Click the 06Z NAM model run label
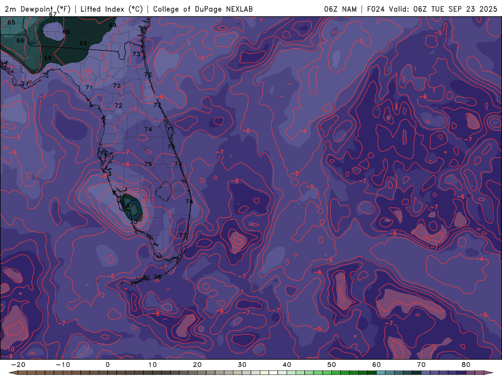This screenshot has width=502, height=376. pos(339,9)
